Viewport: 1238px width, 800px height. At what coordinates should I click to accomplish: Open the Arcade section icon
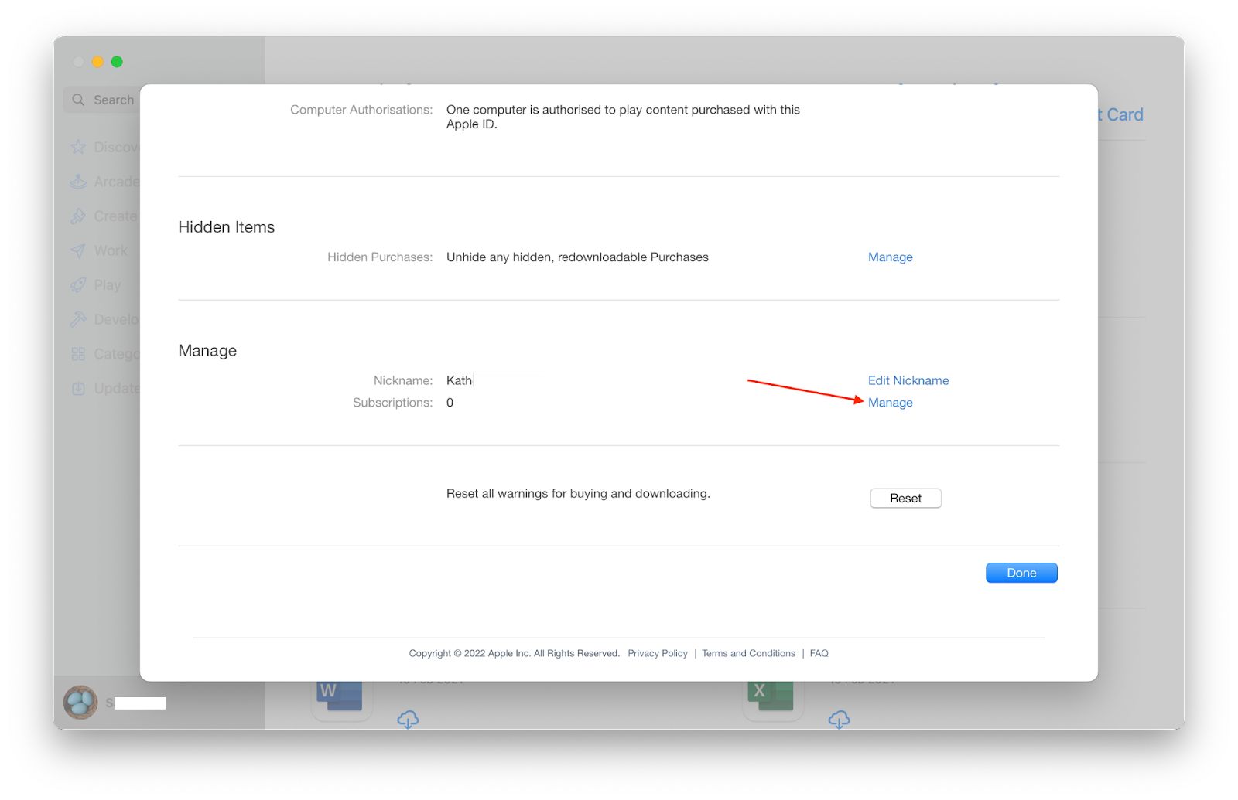click(x=79, y=181)
